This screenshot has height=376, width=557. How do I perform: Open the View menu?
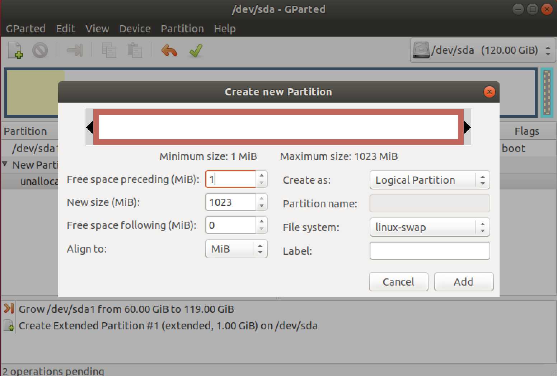click(97, 29)
